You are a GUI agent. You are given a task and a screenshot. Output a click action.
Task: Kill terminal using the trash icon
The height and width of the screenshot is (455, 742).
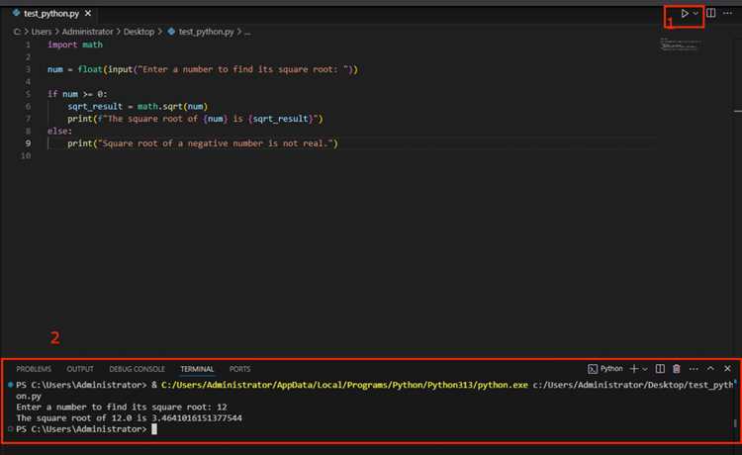tap(677, 368)
